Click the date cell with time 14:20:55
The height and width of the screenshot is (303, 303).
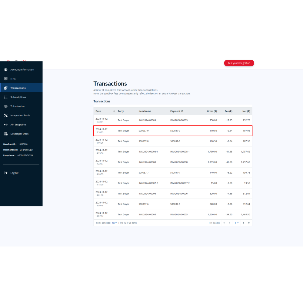tap(102, 173)
